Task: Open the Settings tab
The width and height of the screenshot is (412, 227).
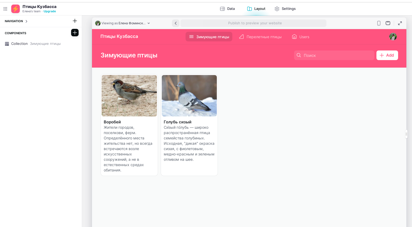Action: 285,9
